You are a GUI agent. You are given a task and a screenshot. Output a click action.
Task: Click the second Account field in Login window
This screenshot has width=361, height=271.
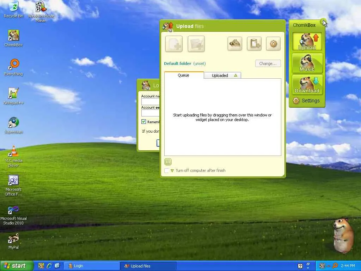(150, 113)
